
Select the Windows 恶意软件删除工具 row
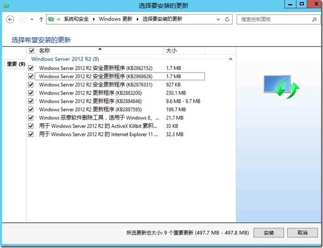pyautogui.click(x=120, y=118)
